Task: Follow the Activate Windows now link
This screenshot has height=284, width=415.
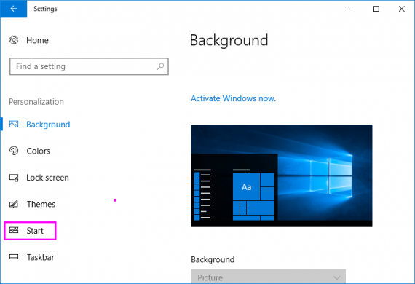Action: coord(233,98)
